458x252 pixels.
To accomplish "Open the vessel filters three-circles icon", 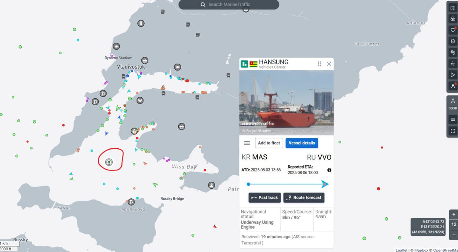I will pos(453,19).
